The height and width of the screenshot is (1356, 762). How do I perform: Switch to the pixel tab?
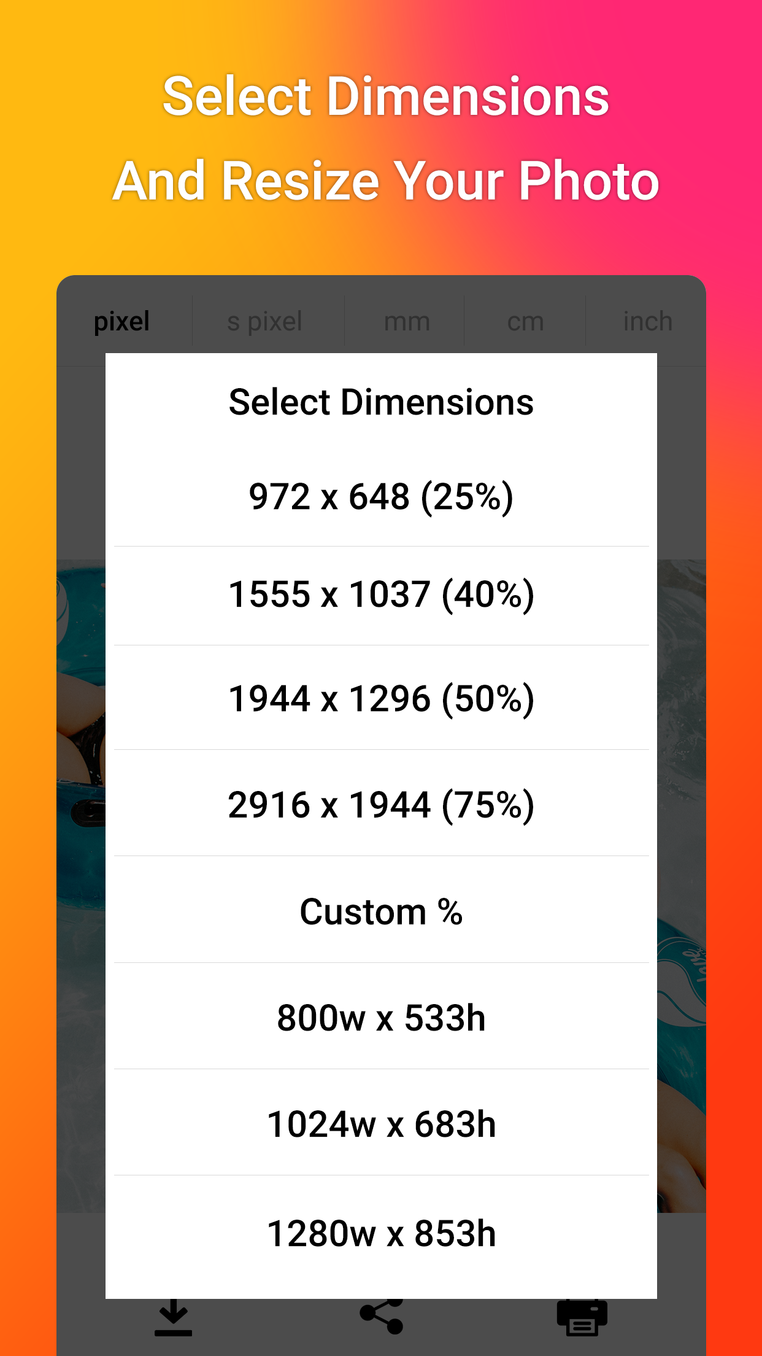(122, 321)
